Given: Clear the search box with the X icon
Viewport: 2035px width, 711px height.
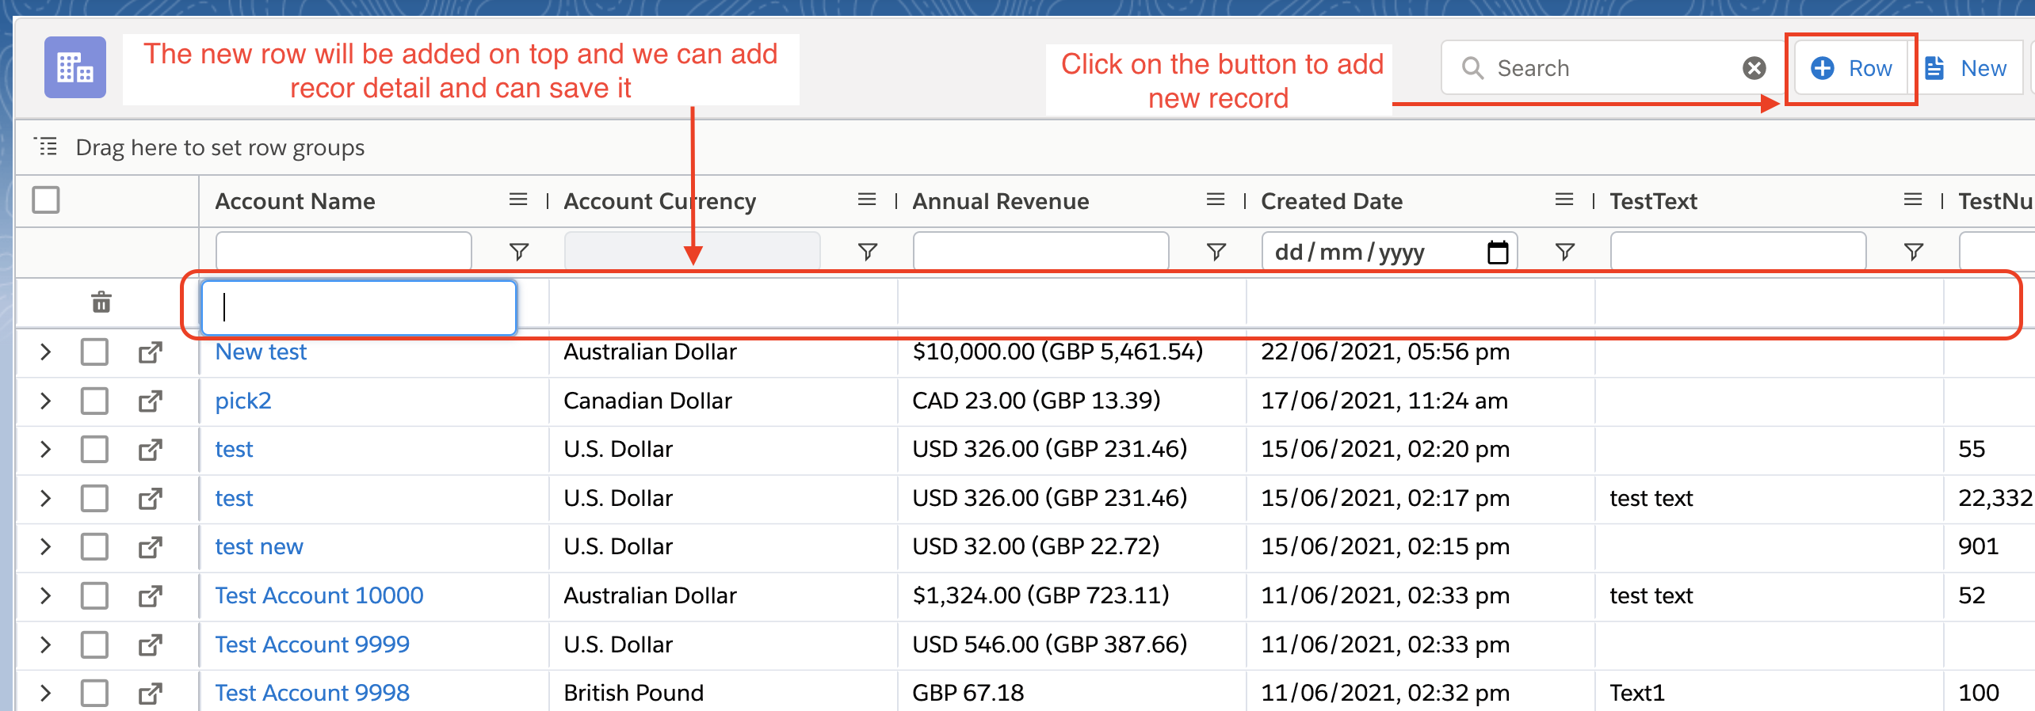Looking at the screenshot, I should click(1754, 68).
